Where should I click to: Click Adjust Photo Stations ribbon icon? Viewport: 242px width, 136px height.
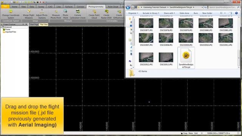[42, 11]
